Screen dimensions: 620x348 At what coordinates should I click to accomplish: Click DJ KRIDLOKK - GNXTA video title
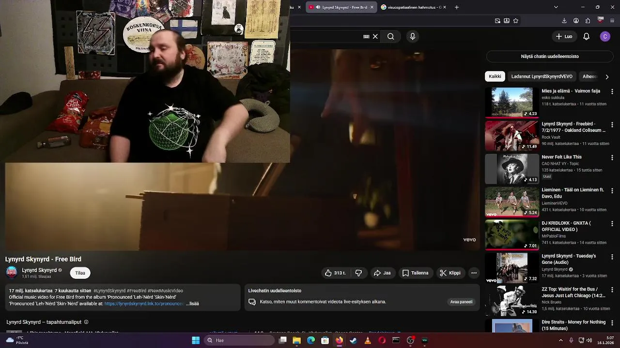coord(566,226)
